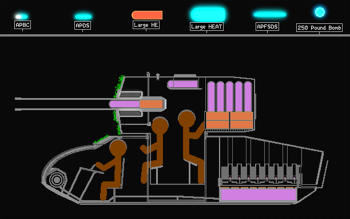
Task: Select the APDS shell icon
Action: (83, 17)
